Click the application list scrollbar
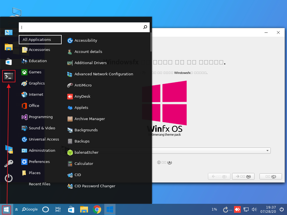The height and width of the screenshot is (215, 287). pos(151,42)
